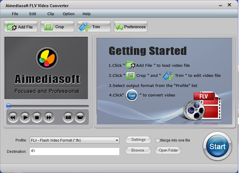Image resolution: width=244 pixels, height=173 pixels.
Task: Rewind the video preview
Action: 13,117
